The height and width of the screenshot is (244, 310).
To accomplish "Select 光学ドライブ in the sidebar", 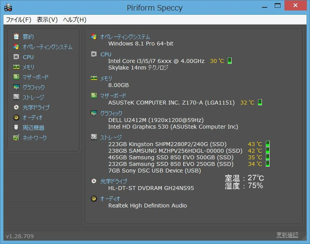I will tap(36, 107).
